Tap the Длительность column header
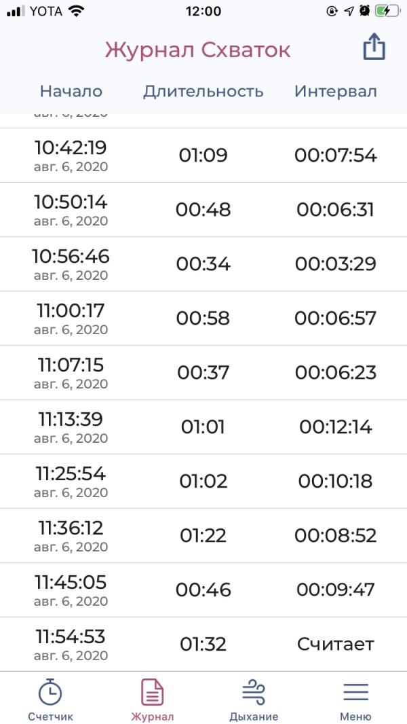 click(x=203, y=92)
